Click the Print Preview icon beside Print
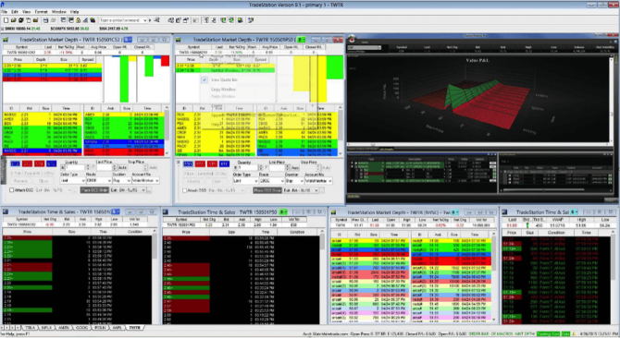The width and height of the screenshot is (620, 338). pos(54,20)
